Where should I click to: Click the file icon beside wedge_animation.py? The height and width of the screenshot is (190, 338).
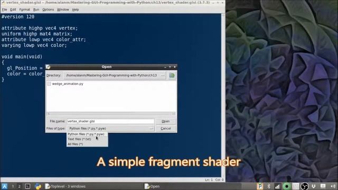[x=49, y=84]
